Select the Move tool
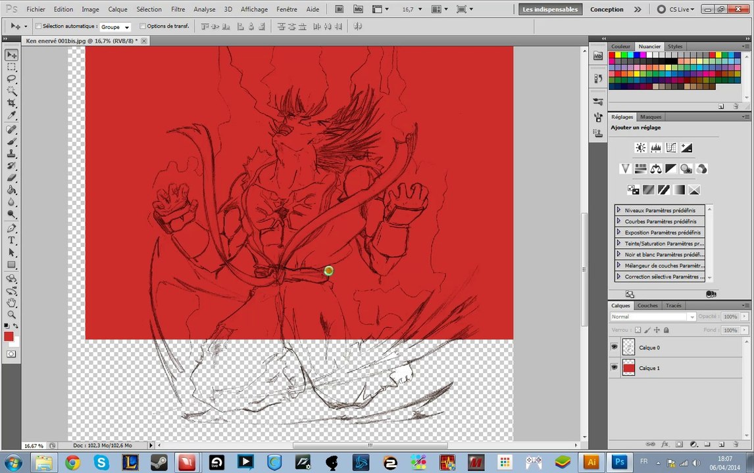754x473 pixels. click(12, 55)
